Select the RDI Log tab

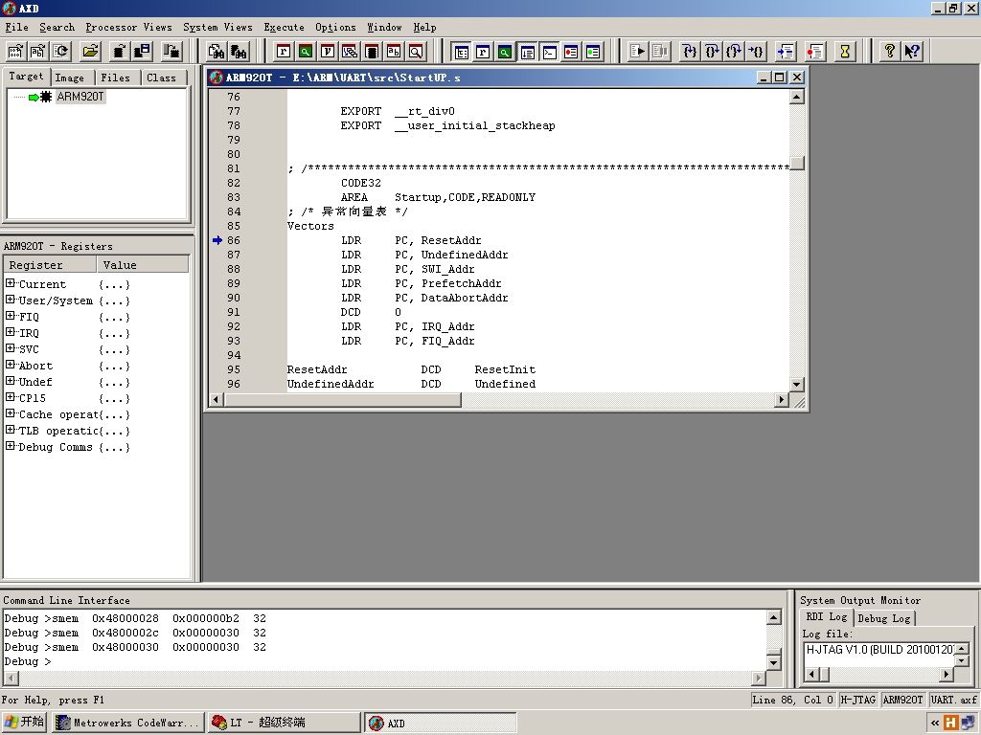click(827, 617)
